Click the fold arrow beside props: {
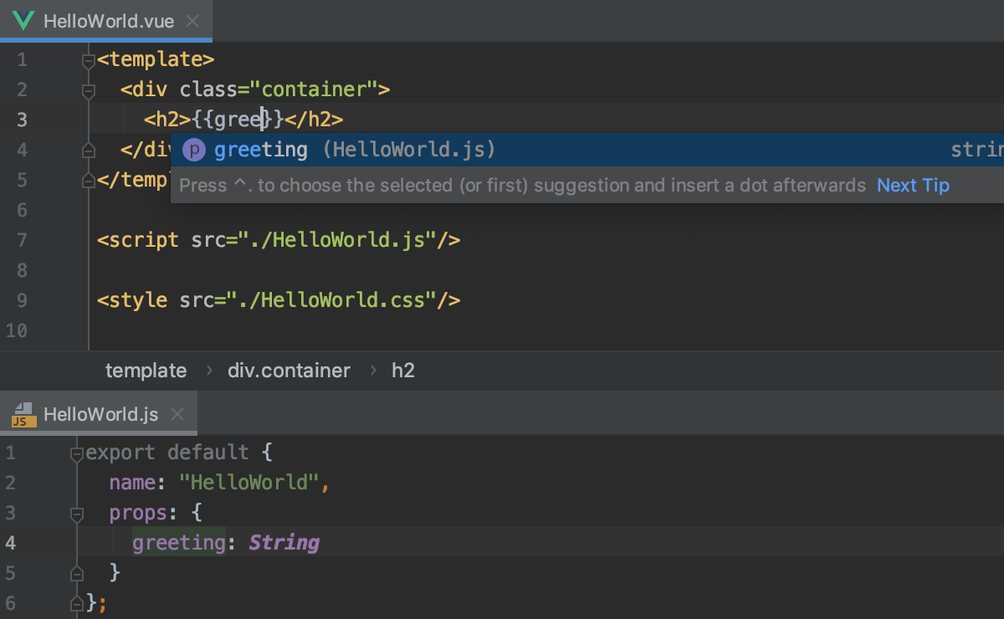Image resolution: width=1004 pixels, height=619 pixels. click(x=76, y=512)
